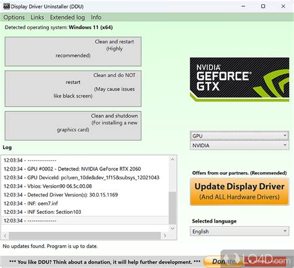Select log row 'INF Section: Section103'
The width and height of the screenshot is (294, 268).
coord(85,212)
